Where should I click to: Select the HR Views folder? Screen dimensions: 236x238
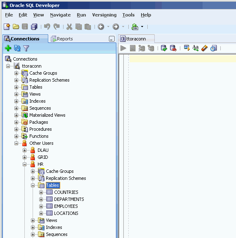(x=52, y=220)
